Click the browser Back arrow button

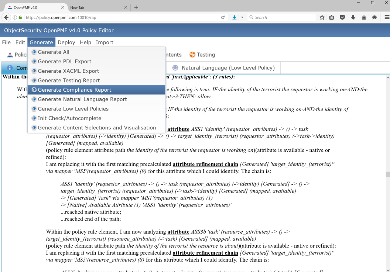[x=6, y=17]
